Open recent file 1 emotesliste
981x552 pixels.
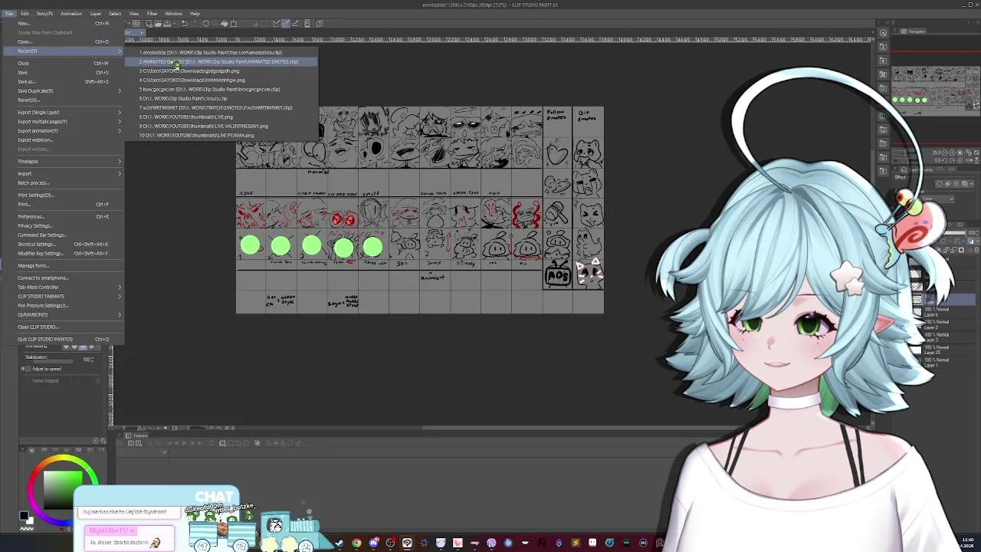pyautogui.click(x=221, y=52)
